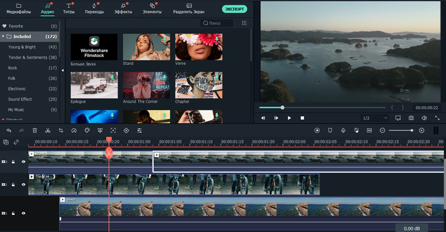Viewport: 446px width, 232px height.
Task: Open the 1/2 preview quality dropdown
Action: [x=374, y=118]
